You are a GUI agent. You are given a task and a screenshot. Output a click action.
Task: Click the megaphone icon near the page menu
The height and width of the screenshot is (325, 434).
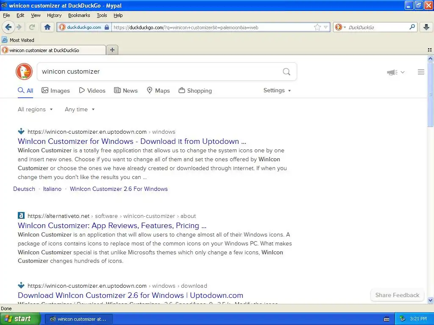point(392,72)
